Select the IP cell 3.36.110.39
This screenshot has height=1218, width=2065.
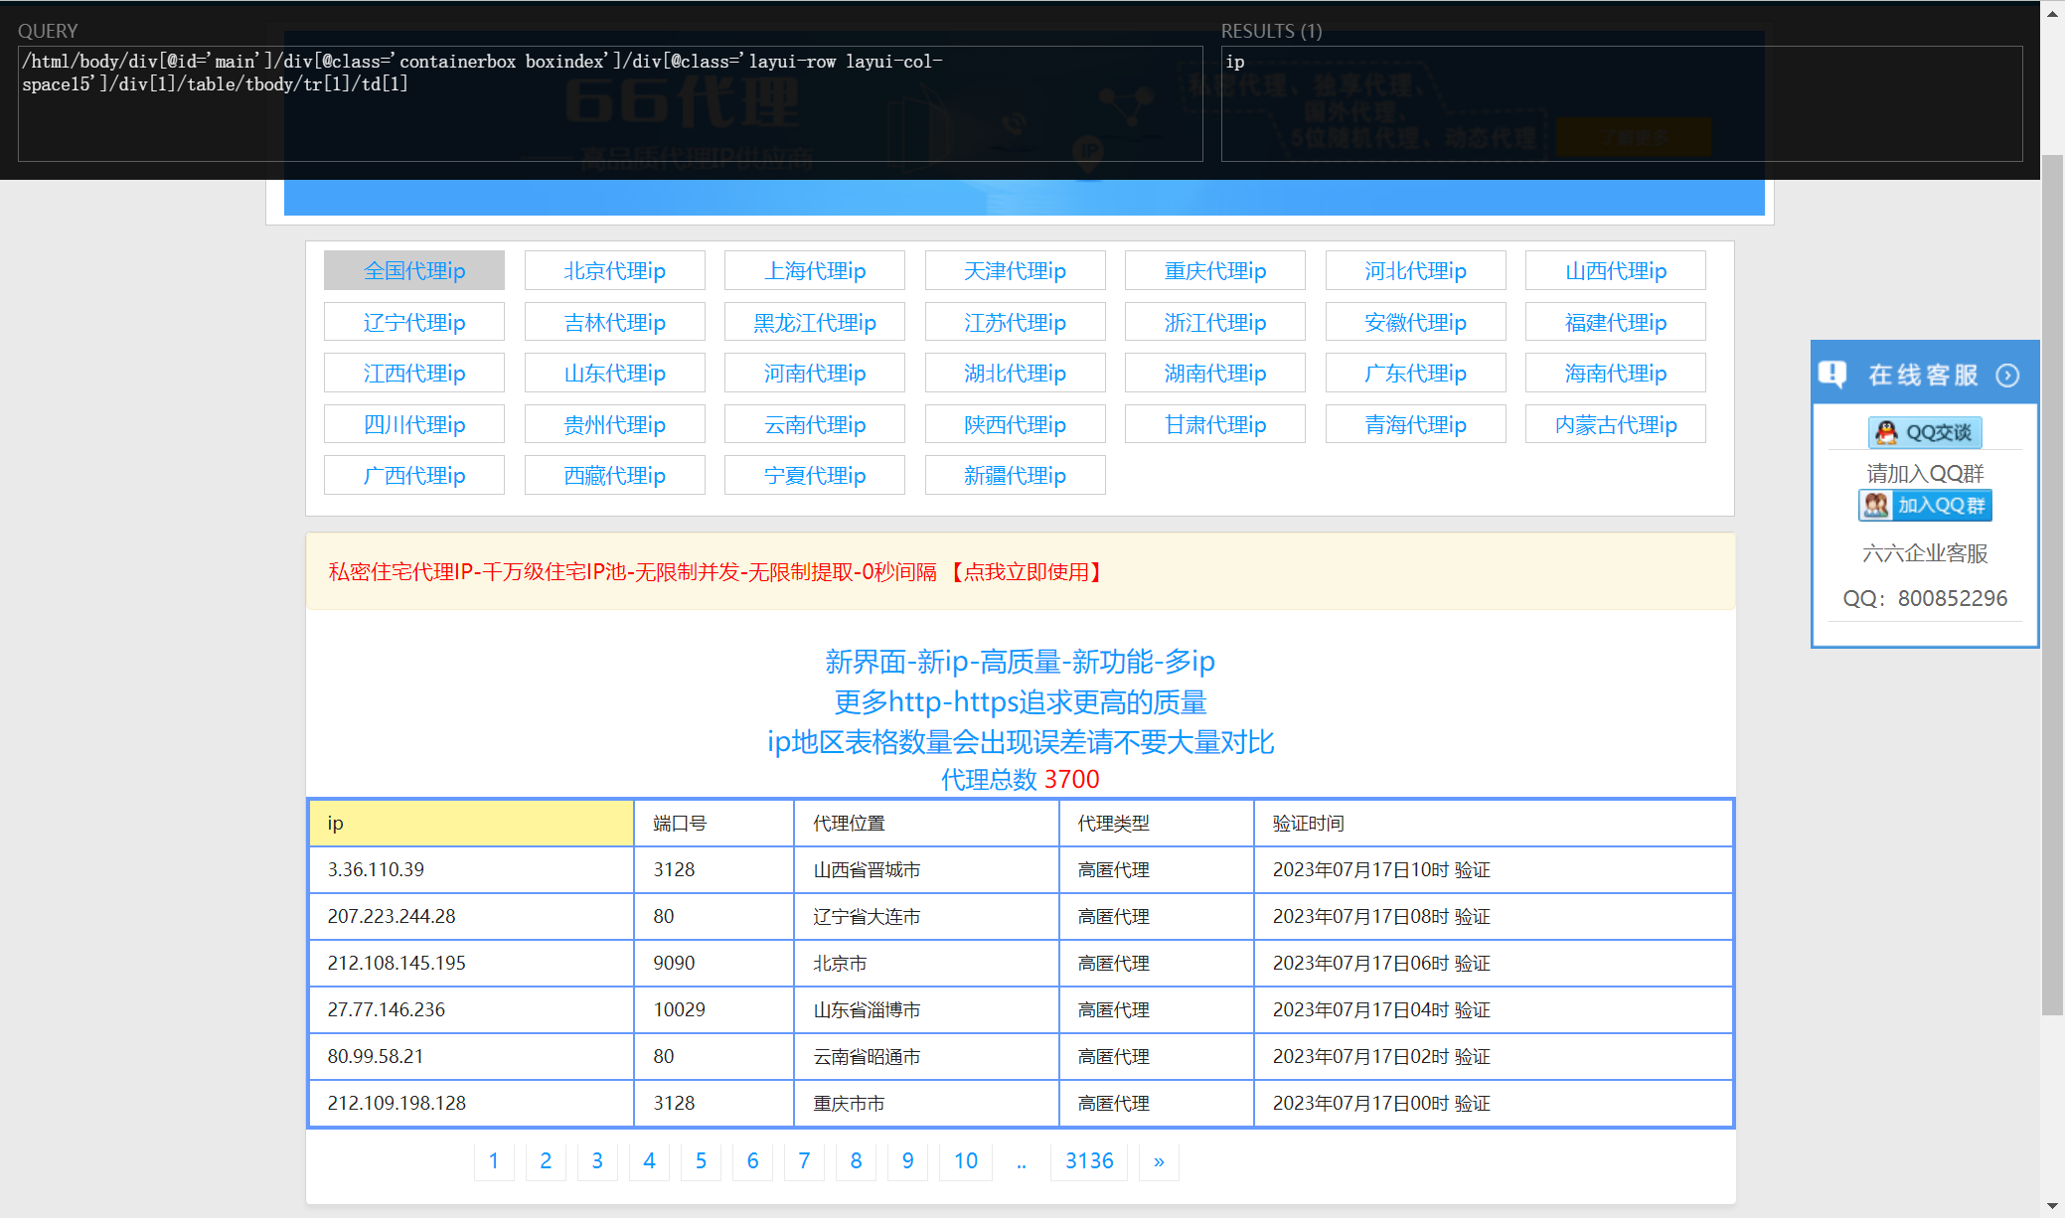pos(471,869)
